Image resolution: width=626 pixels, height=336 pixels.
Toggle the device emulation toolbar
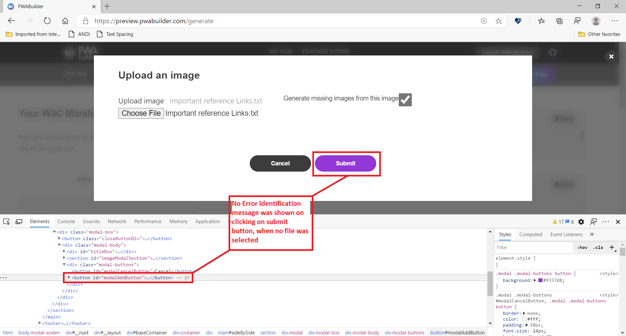(x=19, y=221)
